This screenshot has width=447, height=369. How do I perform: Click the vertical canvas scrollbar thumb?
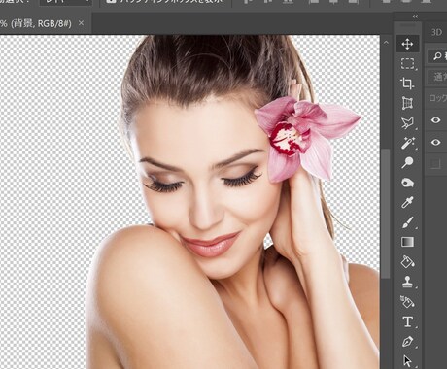coord(386,214)
